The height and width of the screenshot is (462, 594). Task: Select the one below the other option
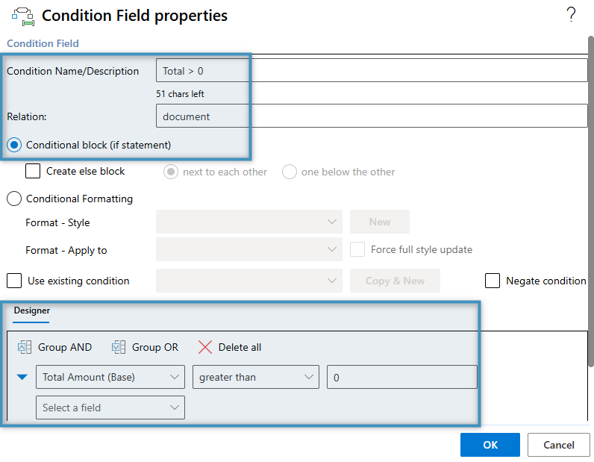[289, 172]
